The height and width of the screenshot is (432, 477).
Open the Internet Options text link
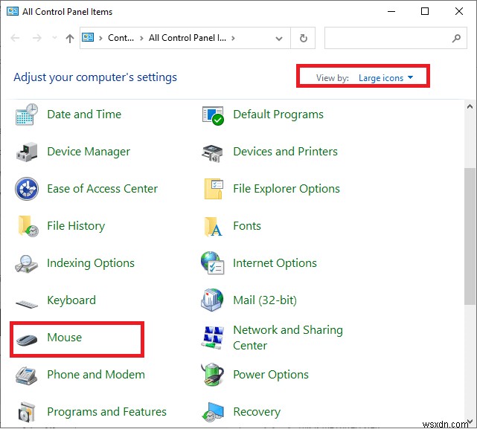click(x=275, y=263)
